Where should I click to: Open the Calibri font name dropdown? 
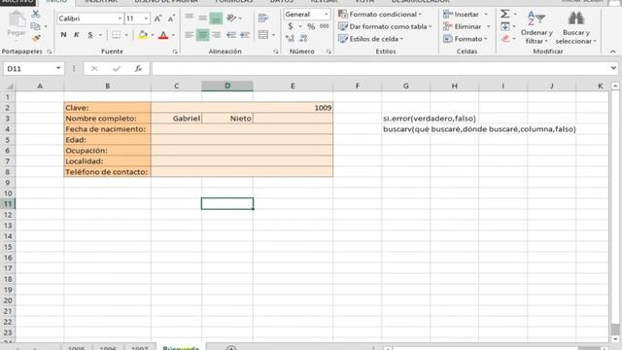120,18
